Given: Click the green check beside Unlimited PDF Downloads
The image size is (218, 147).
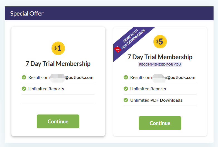Looking at the screenshot, I should click(126, 100).
